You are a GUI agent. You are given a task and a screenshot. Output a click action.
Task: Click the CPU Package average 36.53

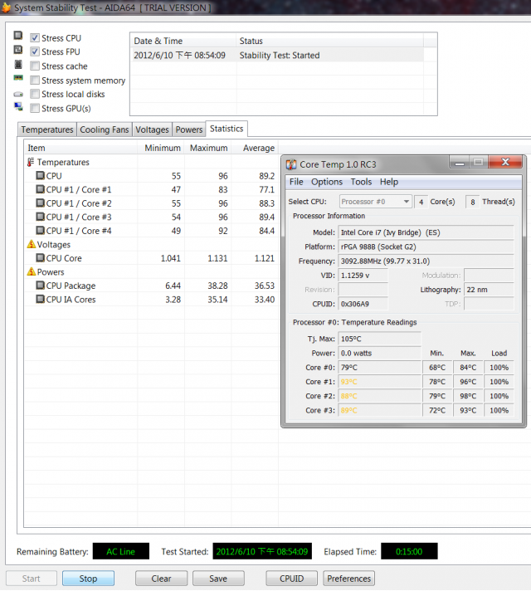[264, 286]
